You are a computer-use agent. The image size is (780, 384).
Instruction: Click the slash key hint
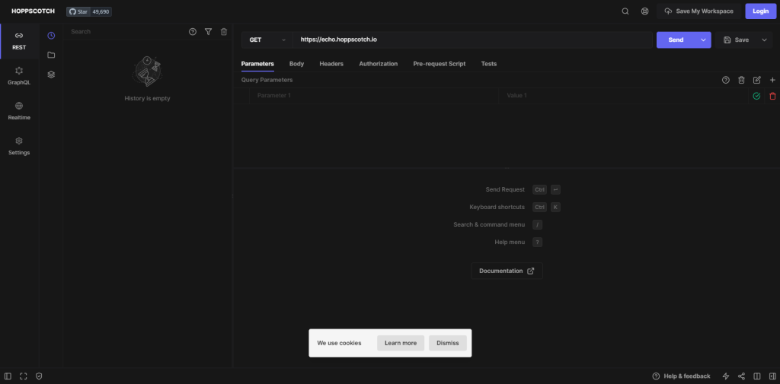(537, 224)
